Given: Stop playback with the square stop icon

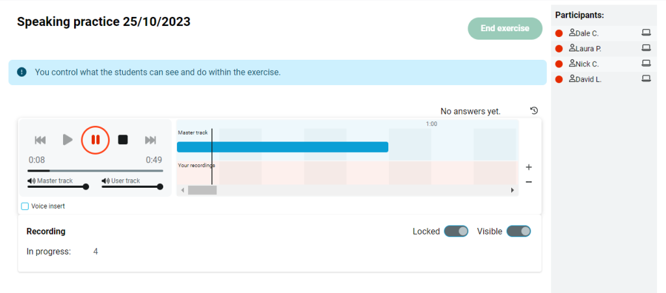Looking at the screenshot, I should (123, 140).
